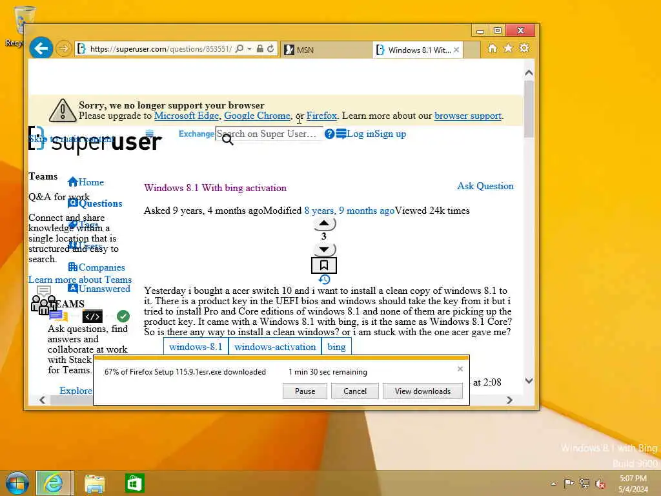This screenshot has height=496, width=661.
Task: Click the horizontal scrollbar right arrow
Action: [509, 400]
